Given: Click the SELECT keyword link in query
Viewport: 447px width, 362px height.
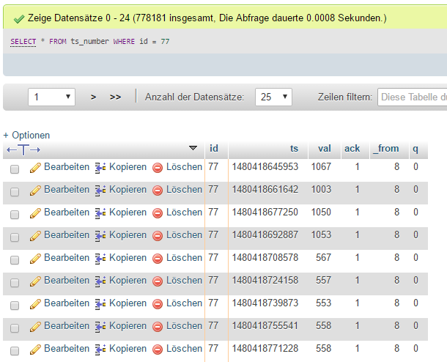Looking at the screenshot, I should click(23, 42).
